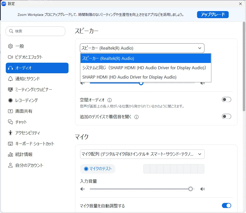246x213 pixels.
Task: Collapse the speaker dropdown using its chevron
Action: (x=200, y=48)
